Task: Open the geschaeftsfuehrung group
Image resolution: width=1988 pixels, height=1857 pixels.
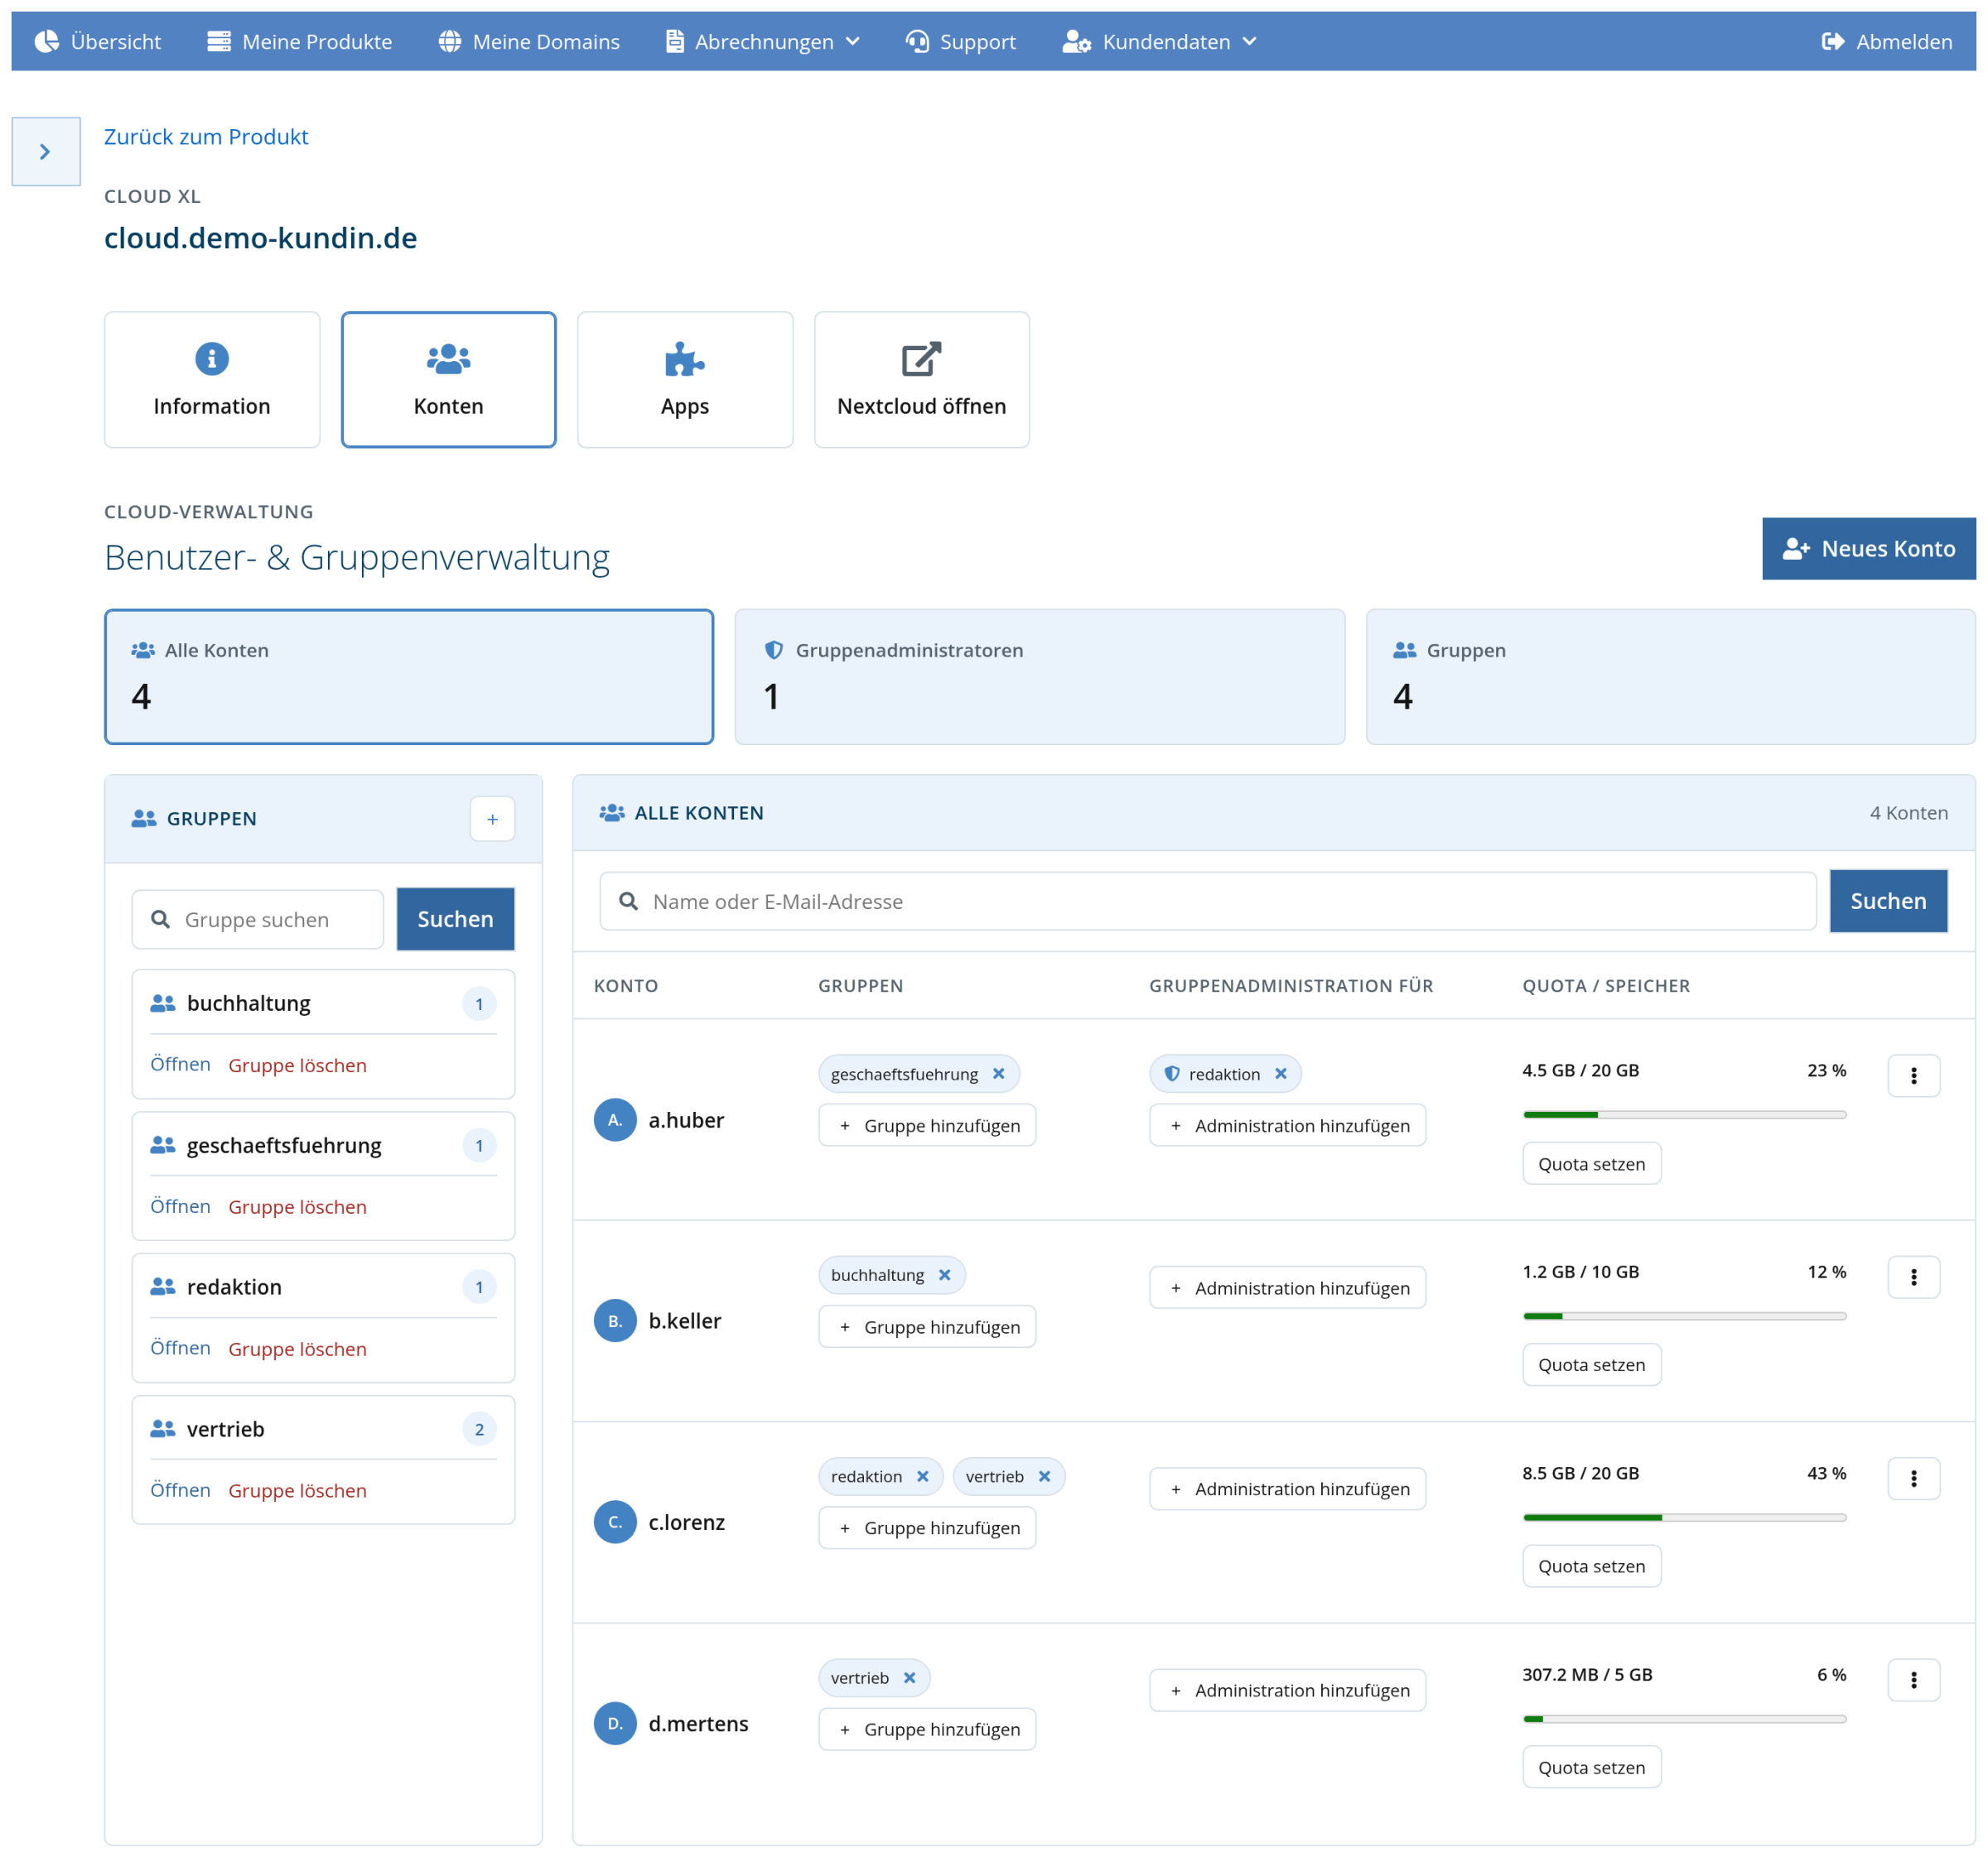Action: [180, 1205]
